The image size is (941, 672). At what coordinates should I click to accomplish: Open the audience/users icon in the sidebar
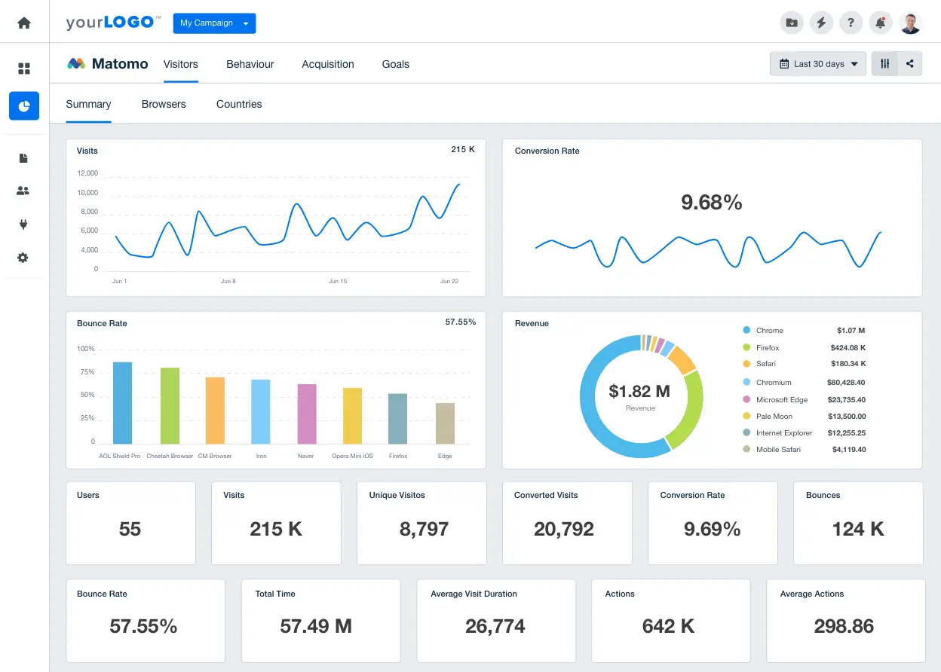click(23, 191)
